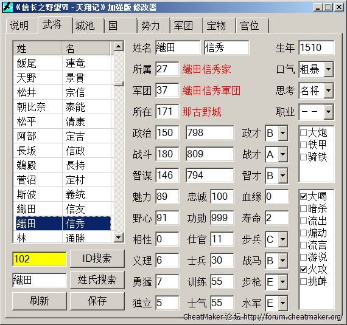Toggle the 火攻 checkbox
The image size is (347, 325).
303,269
